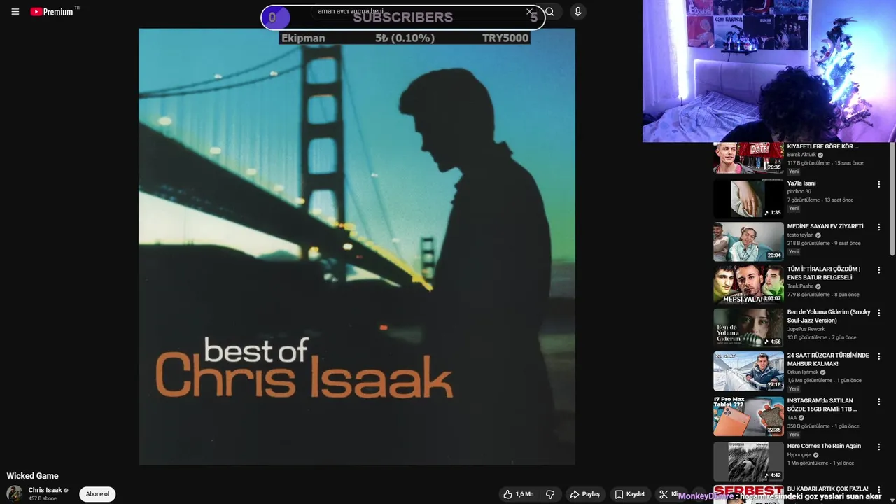Image resolution: width=896 pixels, height=504 pixels.
Task: Share the video via Paylaş button
Action: pos(585,494)
